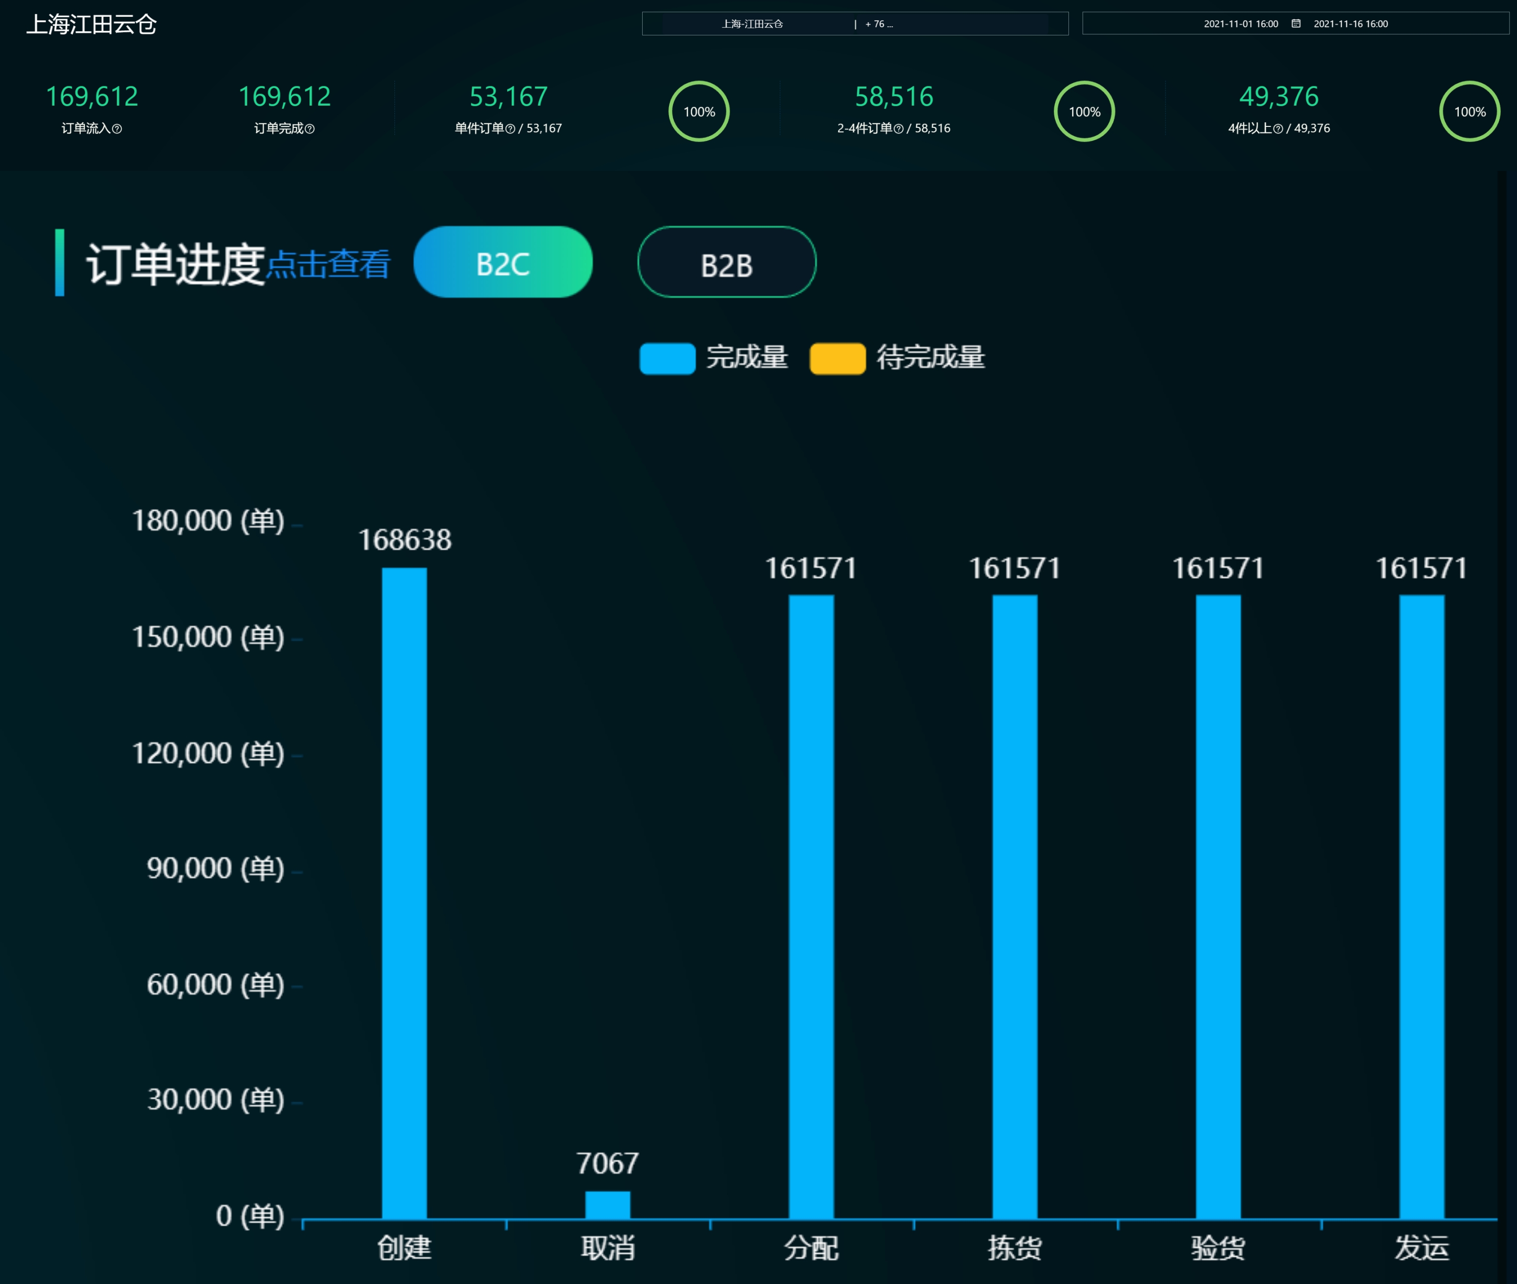Click the 取消 x-axis label

(x=608, y=1248)
